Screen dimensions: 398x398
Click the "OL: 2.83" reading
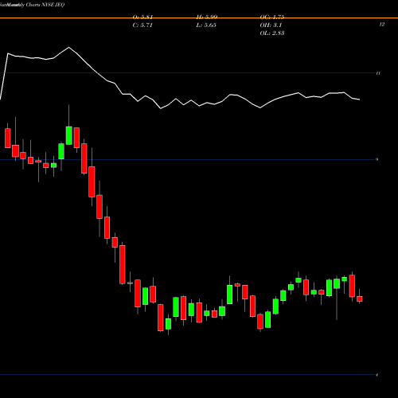(272, 33)
